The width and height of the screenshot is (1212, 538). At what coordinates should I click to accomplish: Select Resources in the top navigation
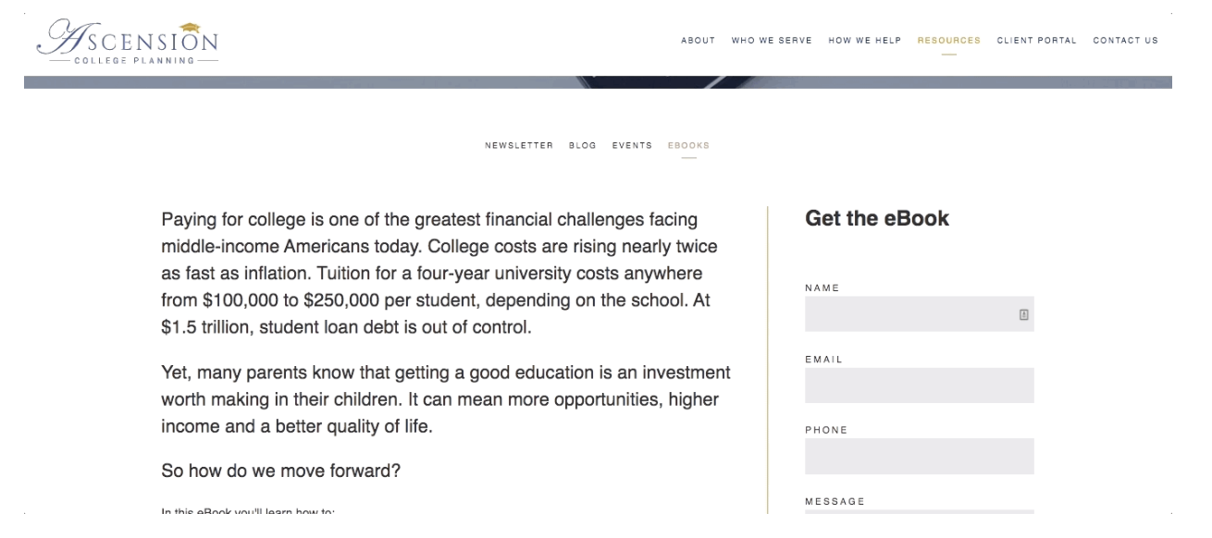pyautogui.click(x=949, y=41)
